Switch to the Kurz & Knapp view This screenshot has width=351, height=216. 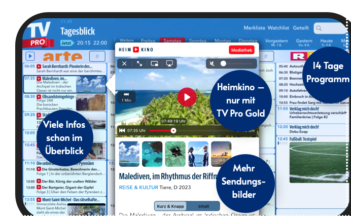[170, 206]
